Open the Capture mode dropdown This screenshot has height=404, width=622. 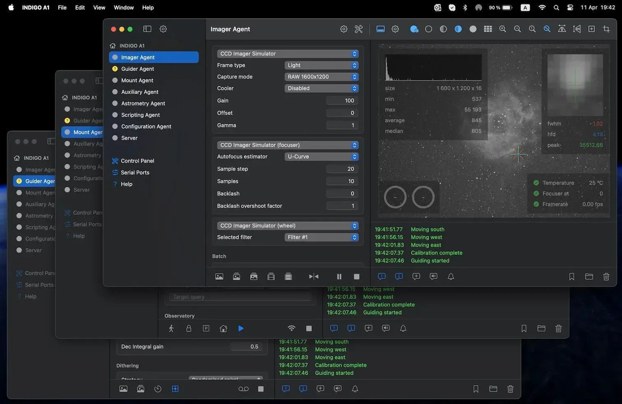321,77
